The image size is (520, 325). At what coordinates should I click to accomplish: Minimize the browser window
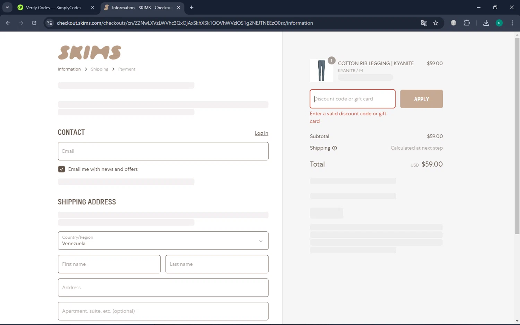[478, 7]
